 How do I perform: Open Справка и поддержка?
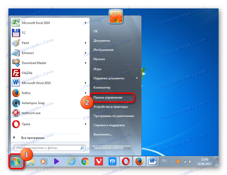[109, 125]
